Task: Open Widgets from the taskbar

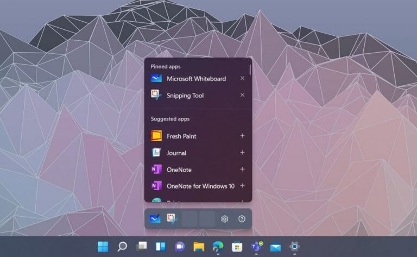Action: click(x=161, y=247)
